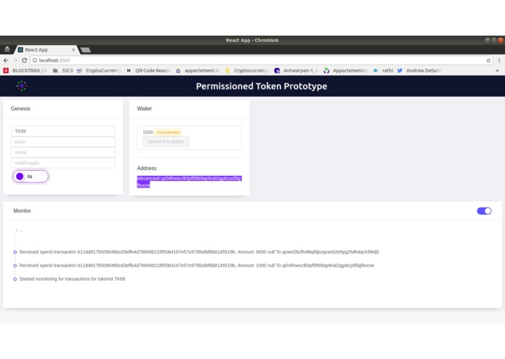Click the ticker input field
This screenshot has width=505, height=359.
point(63,142)
